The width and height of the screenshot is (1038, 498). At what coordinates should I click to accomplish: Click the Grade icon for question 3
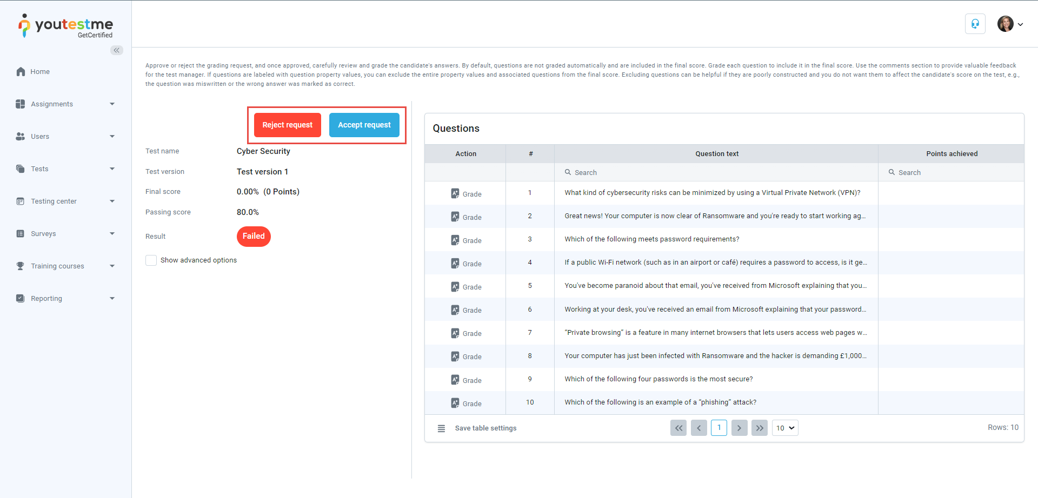tap(455, 240)
